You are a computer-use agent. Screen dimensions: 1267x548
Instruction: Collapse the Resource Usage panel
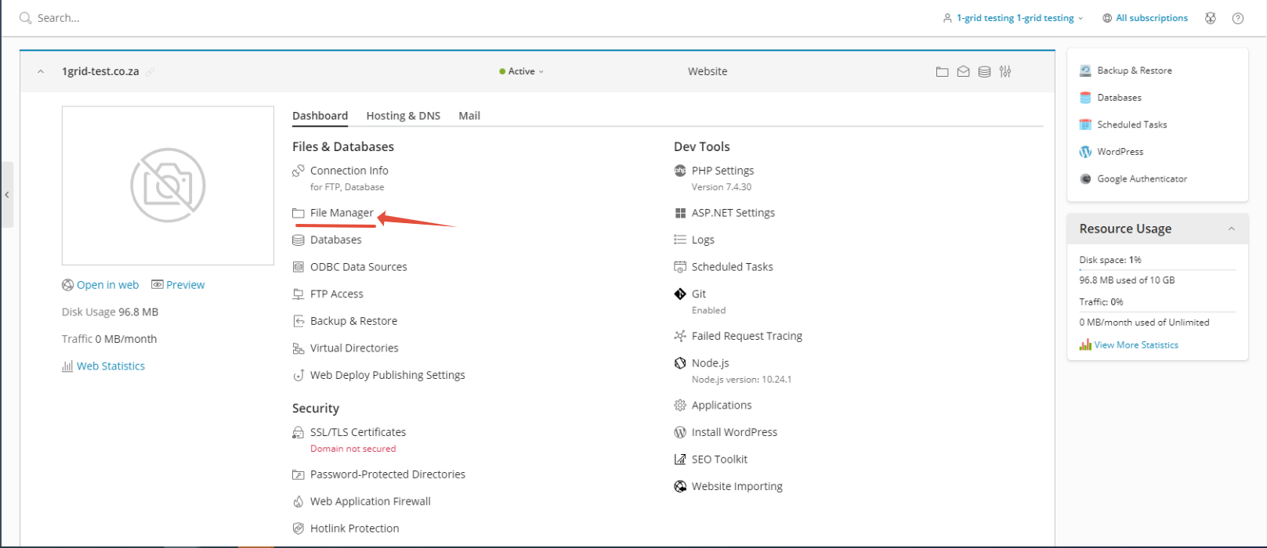1232,229
